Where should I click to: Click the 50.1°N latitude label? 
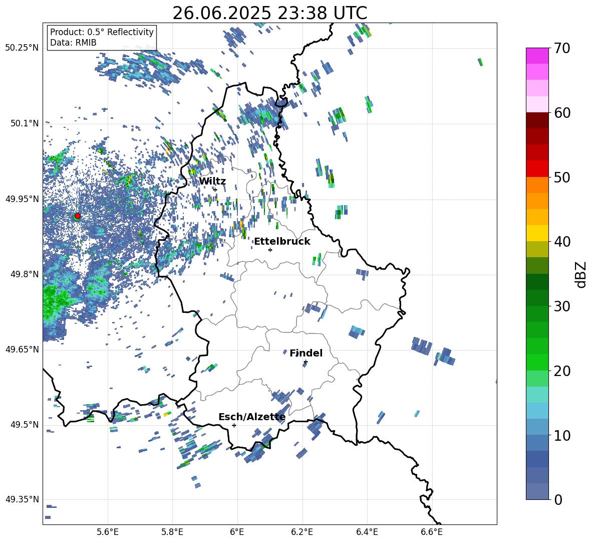tap(25, 123)
